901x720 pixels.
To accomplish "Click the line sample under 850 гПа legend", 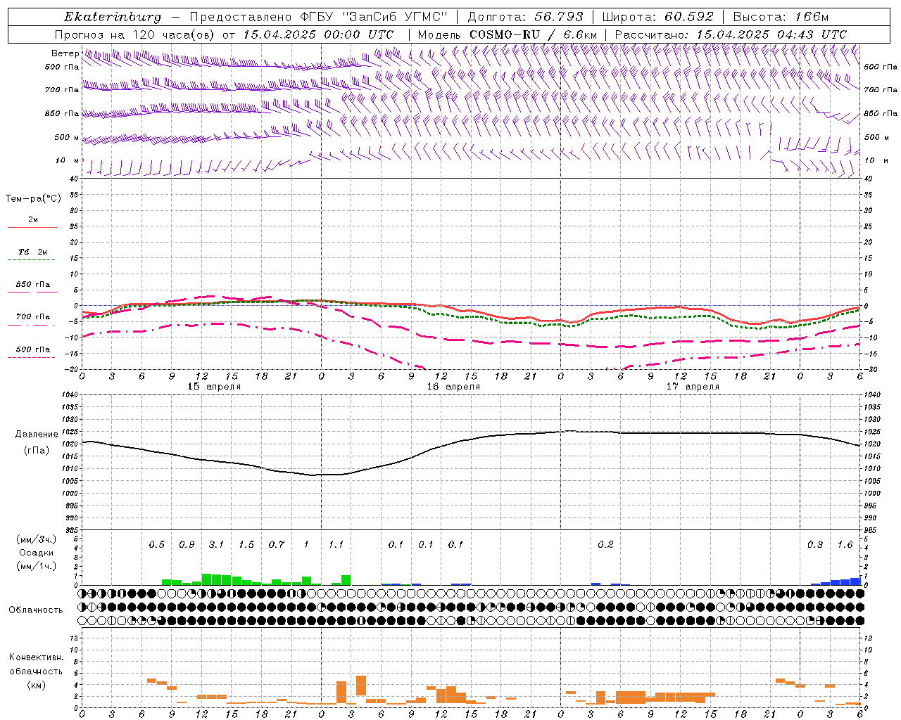I will click(32, 292).
